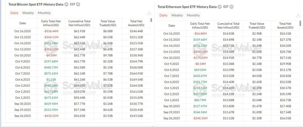Select the Daily tab in the Bitcoin panel
Screen dimensions: 303x127
pos(14,13)
